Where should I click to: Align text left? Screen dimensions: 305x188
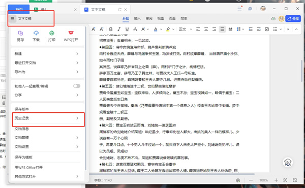click(198, 29)
